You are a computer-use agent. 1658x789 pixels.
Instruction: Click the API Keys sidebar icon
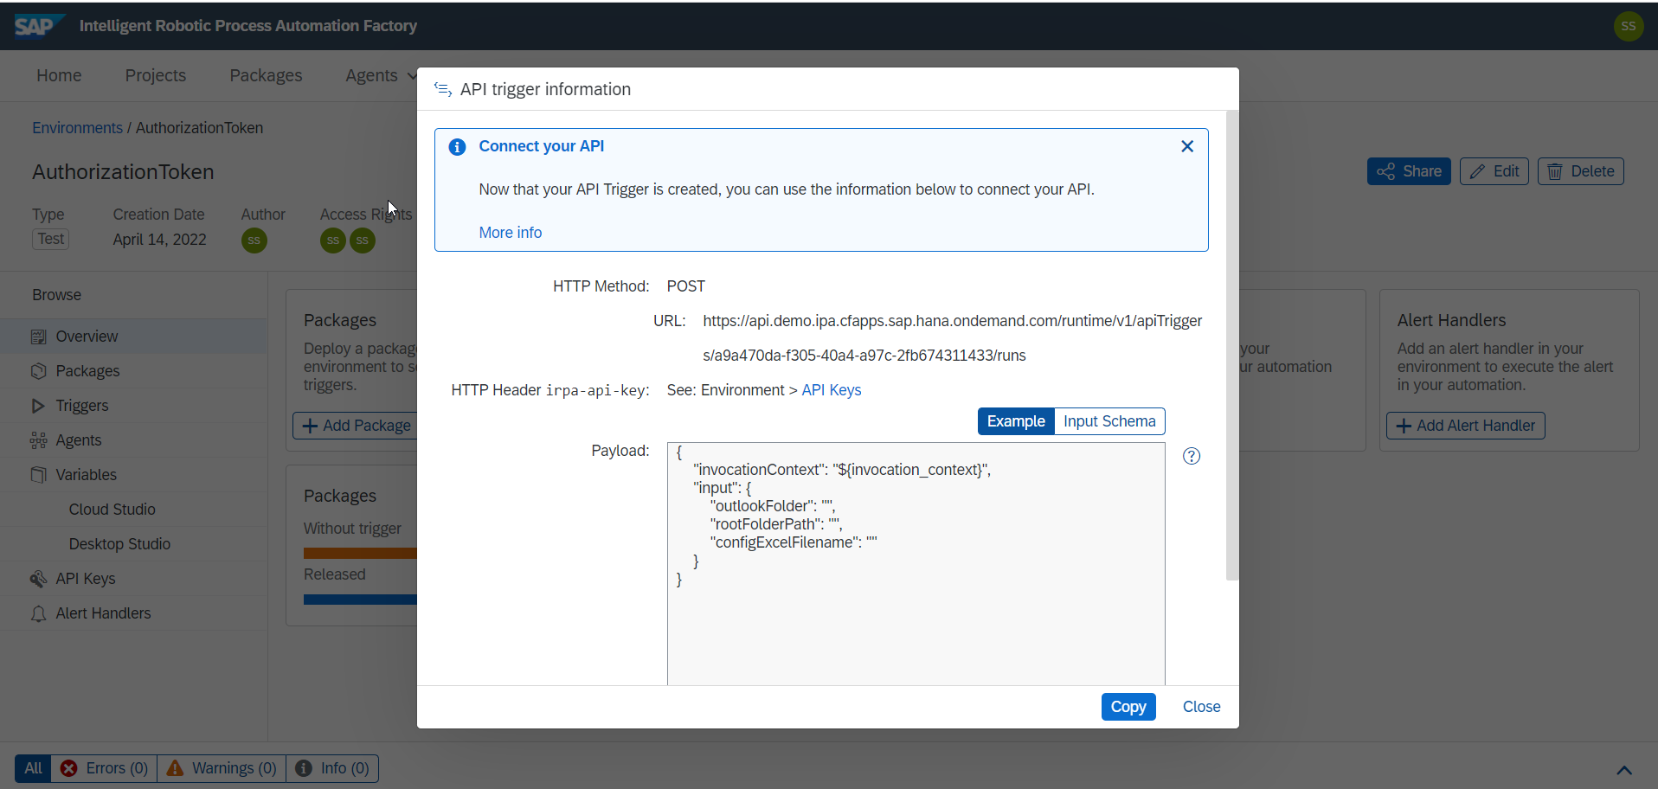[x=38, y=579]
